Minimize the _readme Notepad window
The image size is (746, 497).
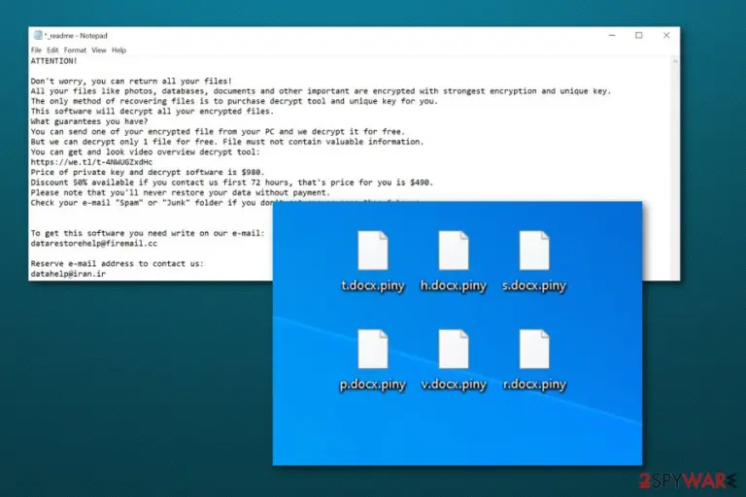(x=612, y=35)
